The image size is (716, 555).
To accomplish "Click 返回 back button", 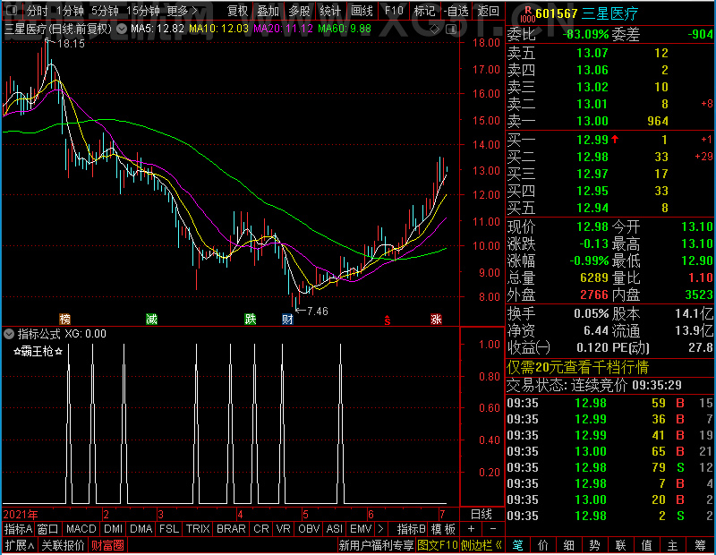I will (x=488, y=11).
